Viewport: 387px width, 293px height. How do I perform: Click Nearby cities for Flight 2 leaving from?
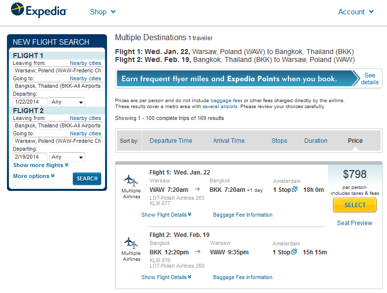click(85, 118)
